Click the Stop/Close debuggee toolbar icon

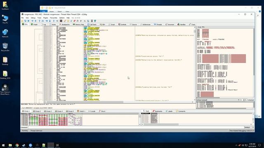click(28, 21)
